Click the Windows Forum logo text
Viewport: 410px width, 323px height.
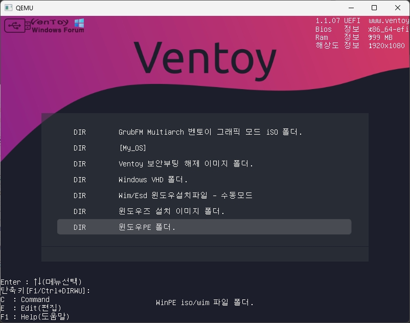click(58, 30)
